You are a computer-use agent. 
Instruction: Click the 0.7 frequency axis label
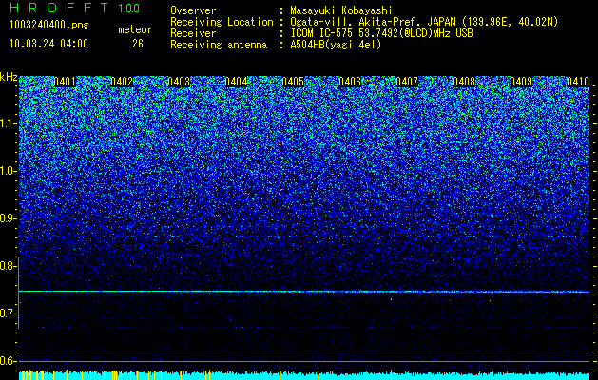point(8,313)
